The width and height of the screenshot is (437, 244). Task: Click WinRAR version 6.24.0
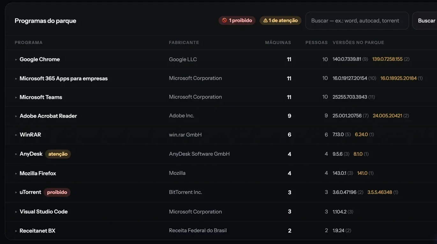pos(361,135)
